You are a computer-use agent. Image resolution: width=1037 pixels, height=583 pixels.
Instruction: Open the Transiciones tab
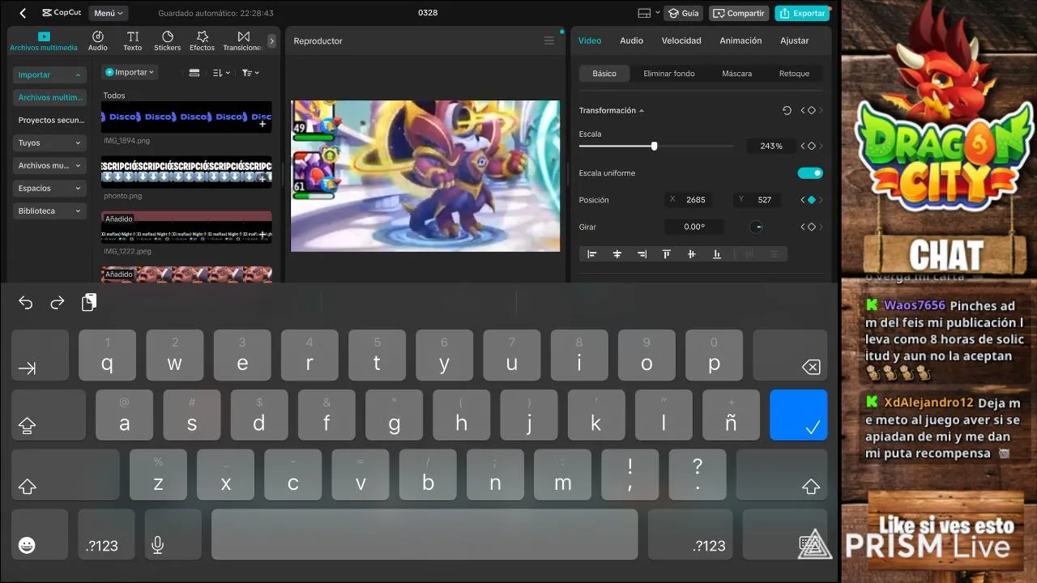(x=243, y=40)
